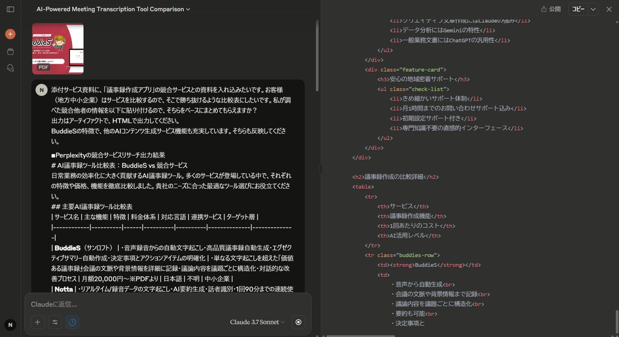Image resolution: width=619 pixels, height=337 pixels.
Task: Close the artifact code panel
Action: [x=609, y=9]
